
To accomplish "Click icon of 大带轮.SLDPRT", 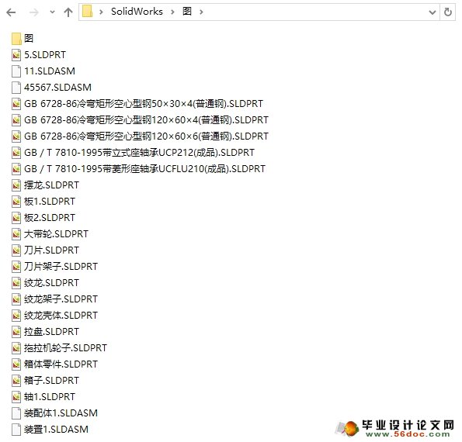I will pyautogui.click(x=16, y=234).
